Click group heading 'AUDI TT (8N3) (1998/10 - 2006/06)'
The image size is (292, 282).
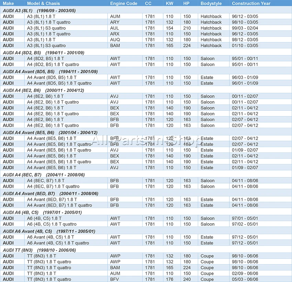click(39, 250)
